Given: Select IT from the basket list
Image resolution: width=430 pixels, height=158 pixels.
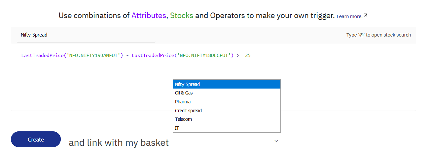Looking at the screenshot, I should pyautogui.click(x=227, y=128).
